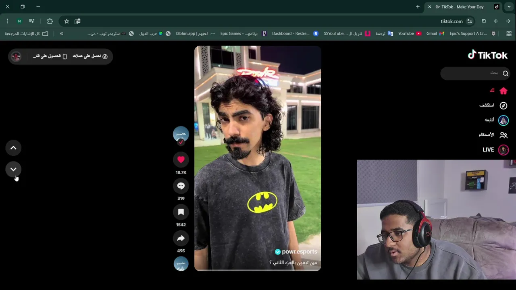Viewport: 516px width, 290px height.
Task: Click Get app (الحصول على الت...) button
Action: click(50, 56)
